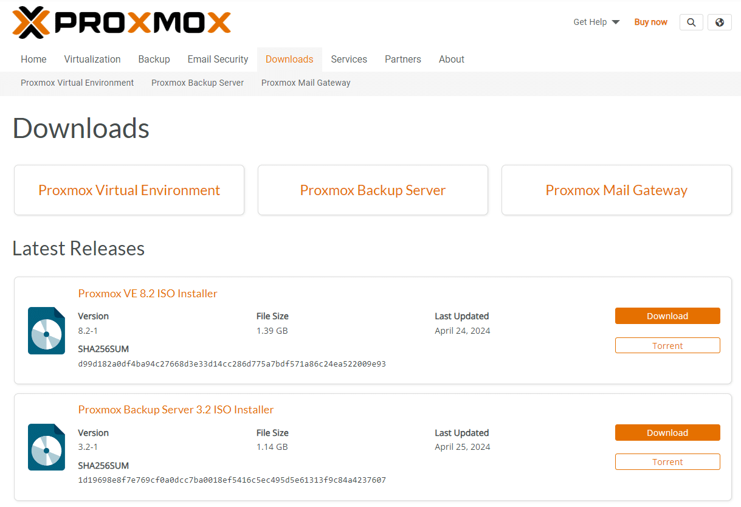This screenshot has height=507, width=741.
Task: Click the Buy now link
Action: point(650,22)
